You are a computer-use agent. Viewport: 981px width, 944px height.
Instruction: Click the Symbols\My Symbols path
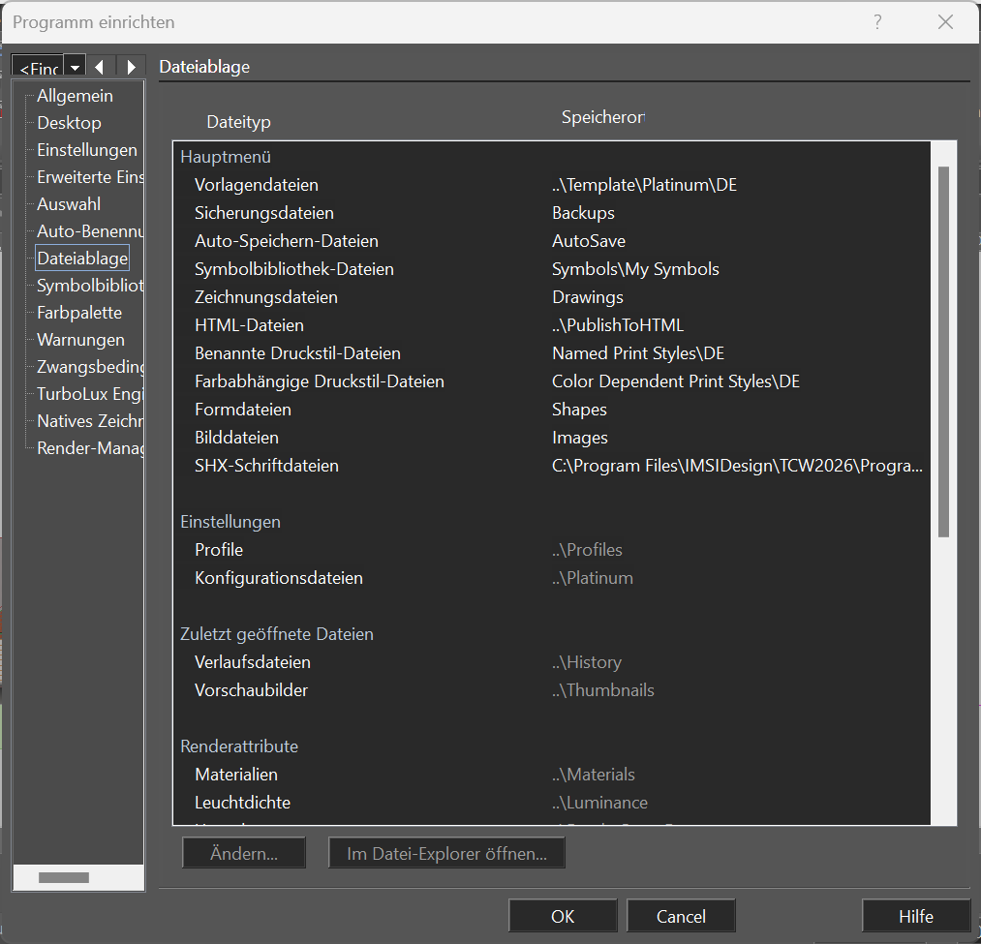coord(635,269)
